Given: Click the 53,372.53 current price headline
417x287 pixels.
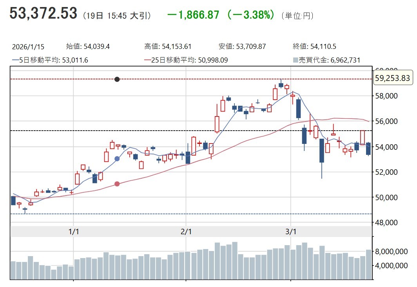Looking at the screenshot, I should tap(44, 13).
